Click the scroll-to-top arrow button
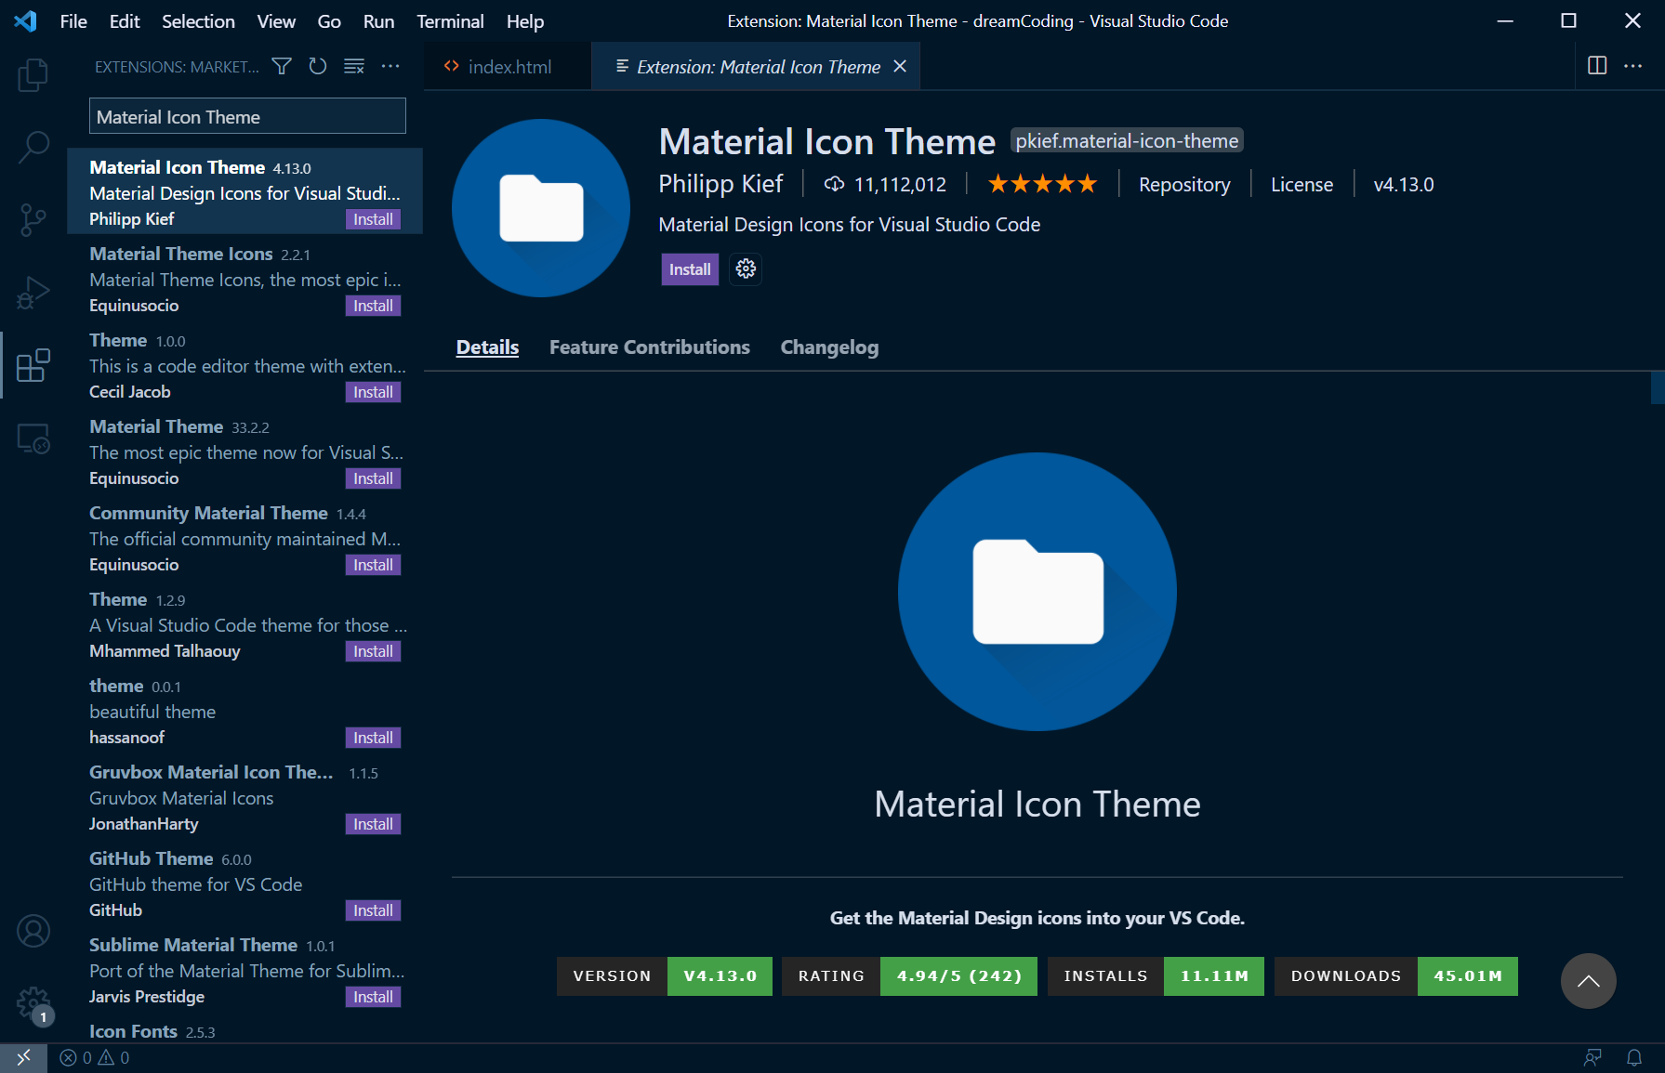Viewport: 1665px width, 1073px height. pos(1589,981)
